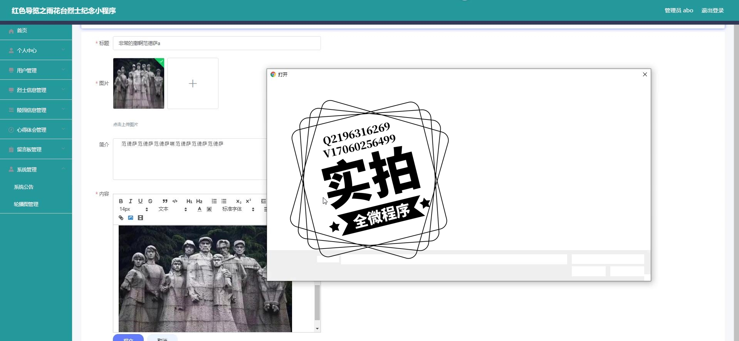
Task: Apply Heading 2 style
Action: click(x=199, y=201)
